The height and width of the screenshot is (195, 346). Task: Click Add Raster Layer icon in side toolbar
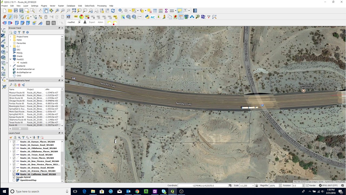click(3, 36)
